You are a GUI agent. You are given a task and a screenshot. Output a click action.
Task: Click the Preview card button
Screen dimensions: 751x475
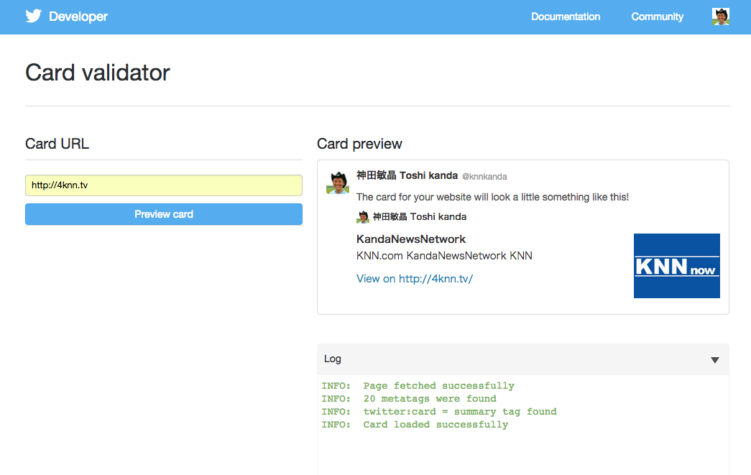pos(164,214)
